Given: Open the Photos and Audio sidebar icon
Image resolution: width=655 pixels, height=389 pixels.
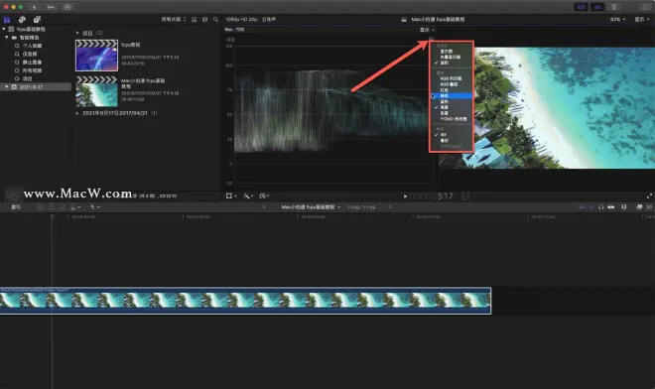Looking at the screenshot, I should pos(22,20).
